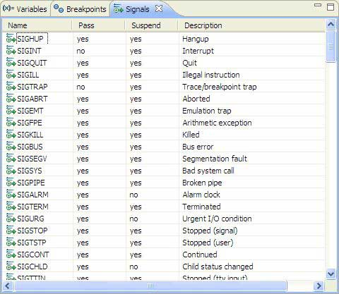
Task: Sort by the Pass column header
Action: click(x=98, y=25)
